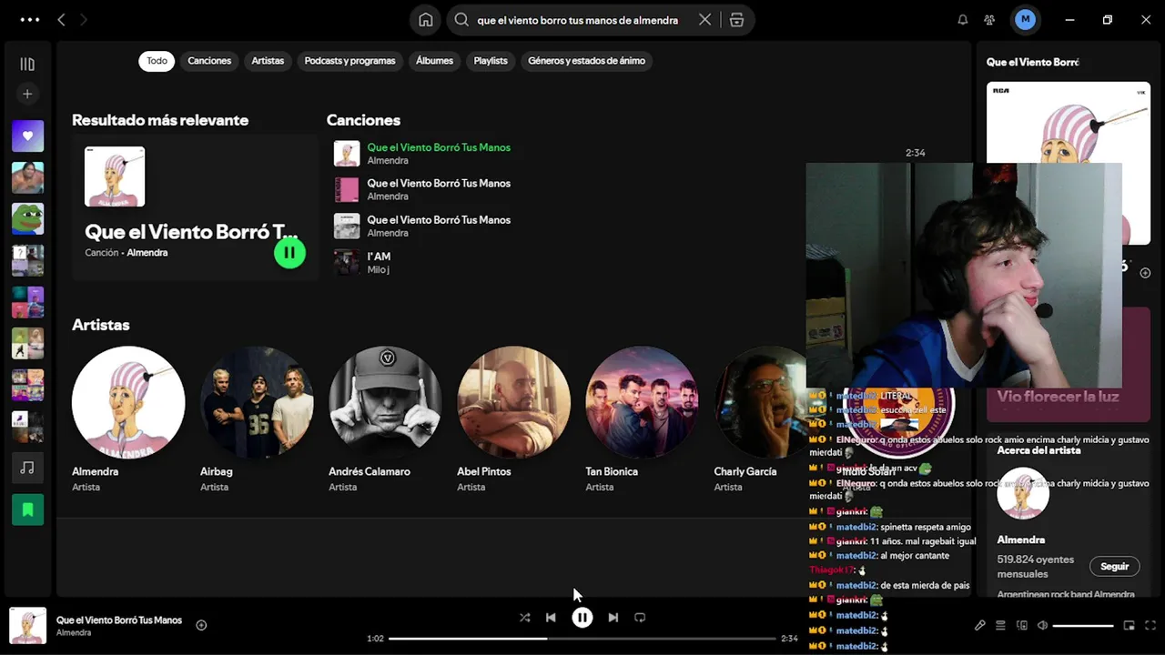Open song title in now playing bar
The width and height of the screenshot is (1165, 655).
click(x=119, y=620)
